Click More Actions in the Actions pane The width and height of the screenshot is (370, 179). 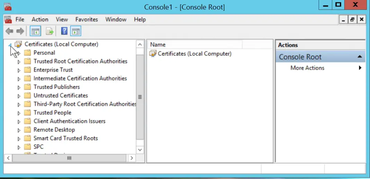point(307,68)
